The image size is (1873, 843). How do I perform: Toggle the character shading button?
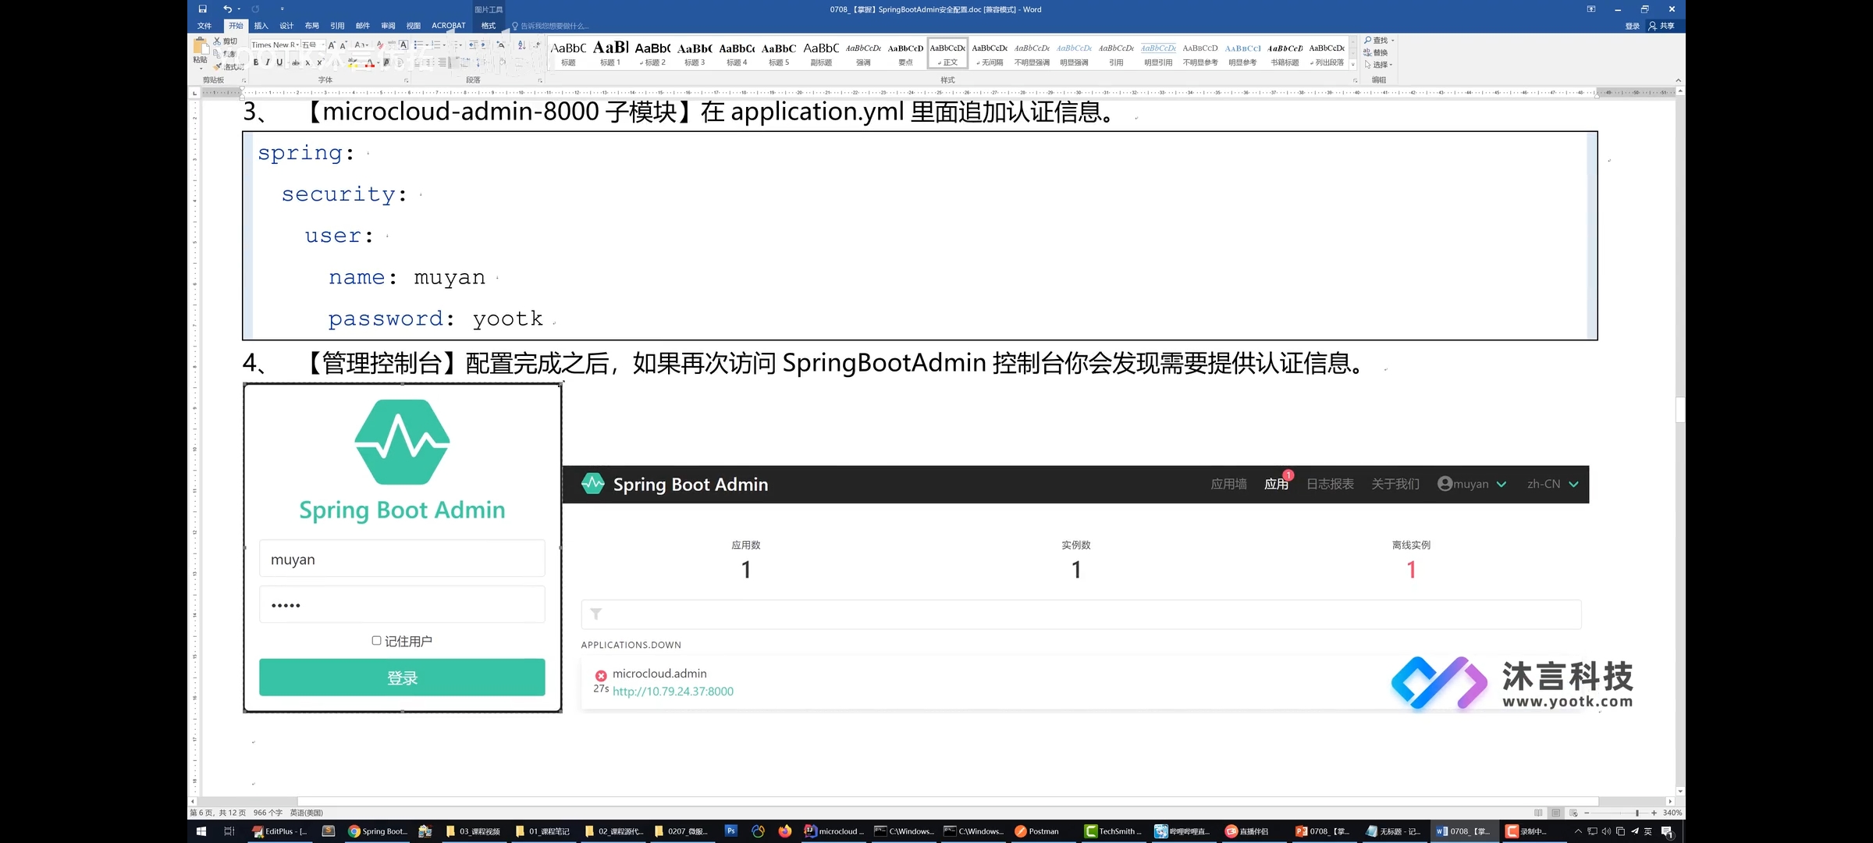386,62
